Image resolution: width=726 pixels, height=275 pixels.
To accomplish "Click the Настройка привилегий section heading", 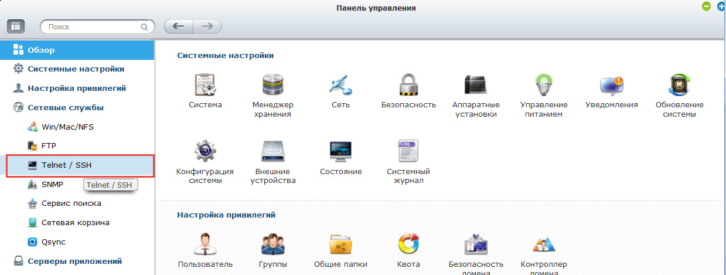I will (226, 215).
